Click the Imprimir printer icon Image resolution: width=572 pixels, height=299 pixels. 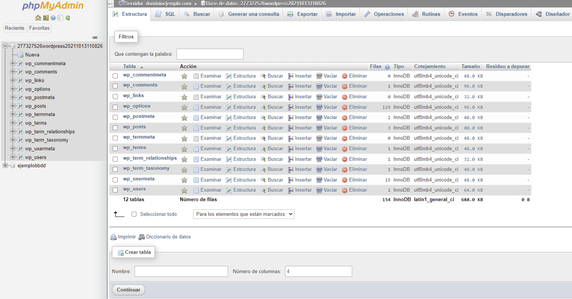tap(113, 237)
